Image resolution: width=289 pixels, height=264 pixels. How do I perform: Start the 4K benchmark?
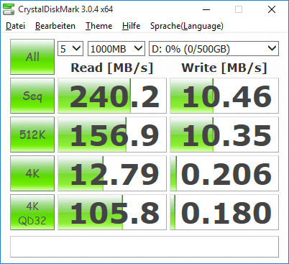pos(32,173)
